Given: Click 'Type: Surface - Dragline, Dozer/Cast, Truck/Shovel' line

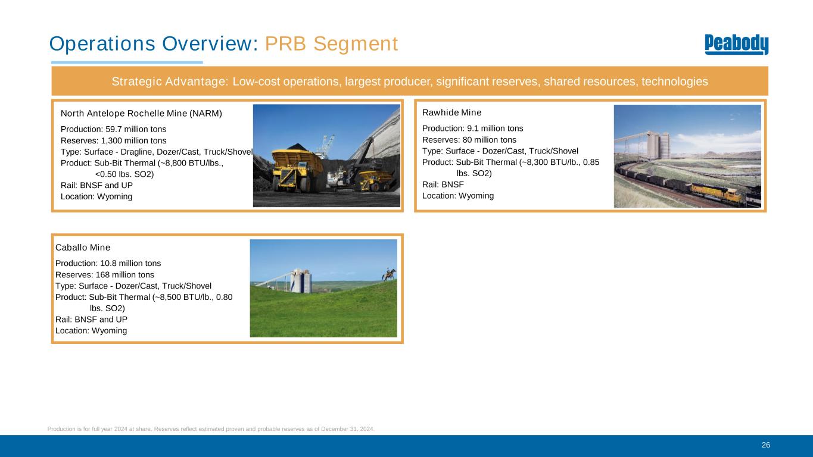Looking at the screenshot, I should point(157,152).
